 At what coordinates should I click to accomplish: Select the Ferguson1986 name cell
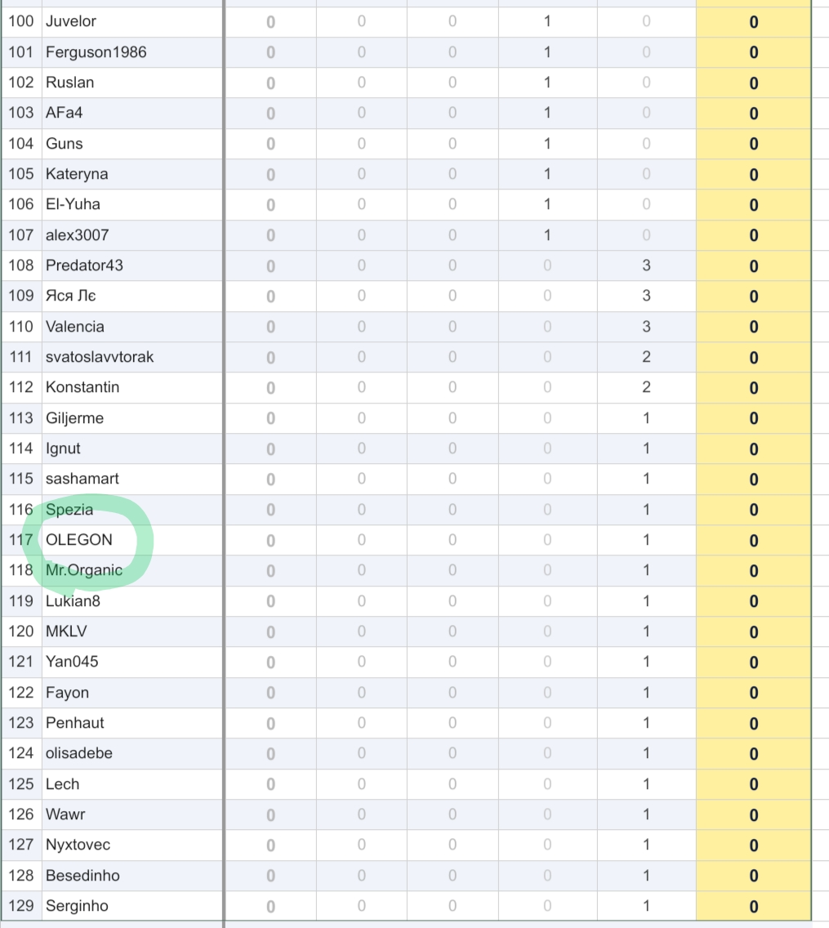point(96,52)
